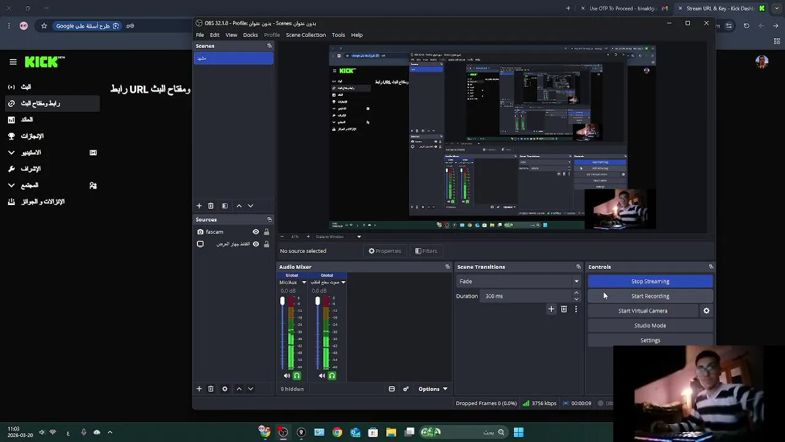The image size is (785, 442).
Task: Expand the Kick community section chevron
Action: point(11,185)
